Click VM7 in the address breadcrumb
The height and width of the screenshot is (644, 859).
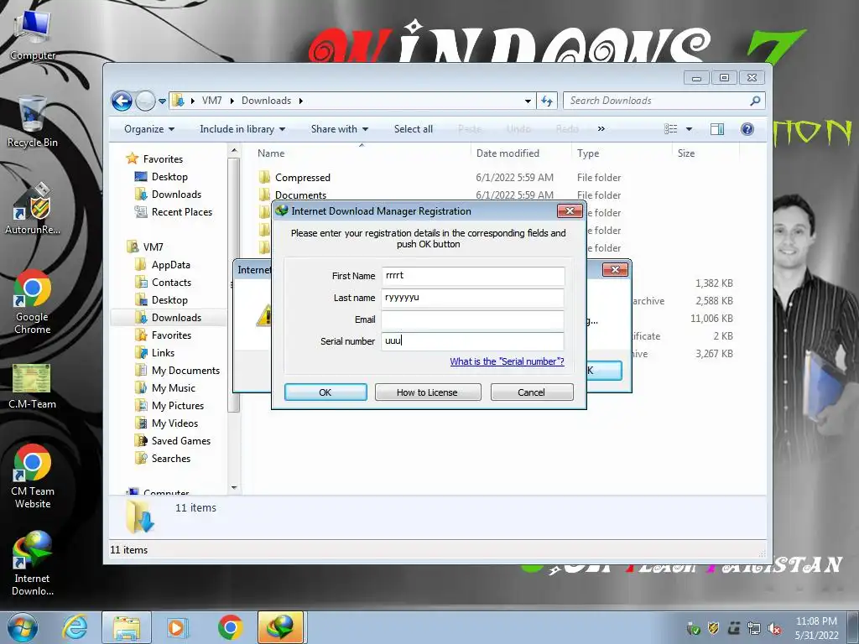click(211, 101)
